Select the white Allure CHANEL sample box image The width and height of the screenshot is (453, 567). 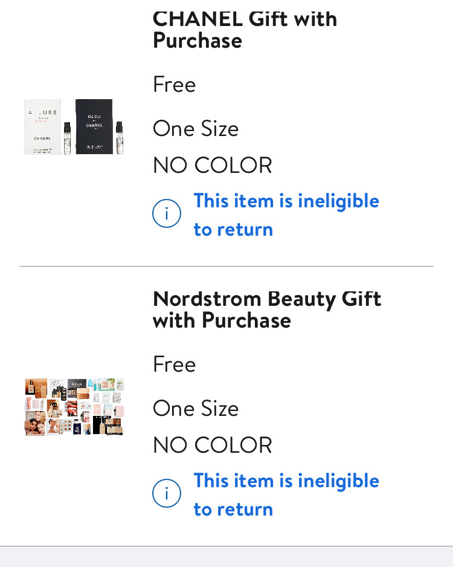click(43, 127)
